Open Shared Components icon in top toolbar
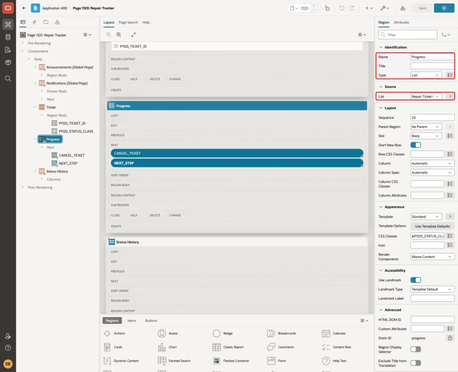Image resolution: width=458 pixels, height=372 pixels. point(403,8)
